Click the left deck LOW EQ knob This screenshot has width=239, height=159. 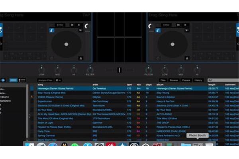(x=41, y=69)
